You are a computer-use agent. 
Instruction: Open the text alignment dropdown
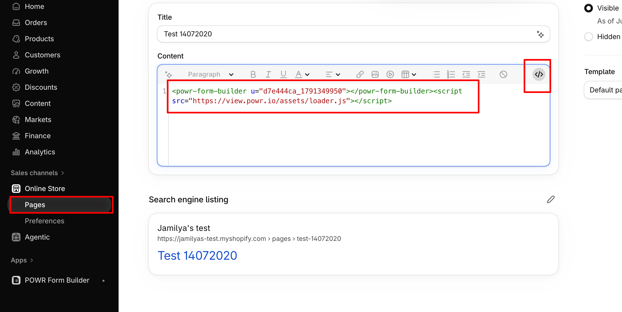pos(333,74)
